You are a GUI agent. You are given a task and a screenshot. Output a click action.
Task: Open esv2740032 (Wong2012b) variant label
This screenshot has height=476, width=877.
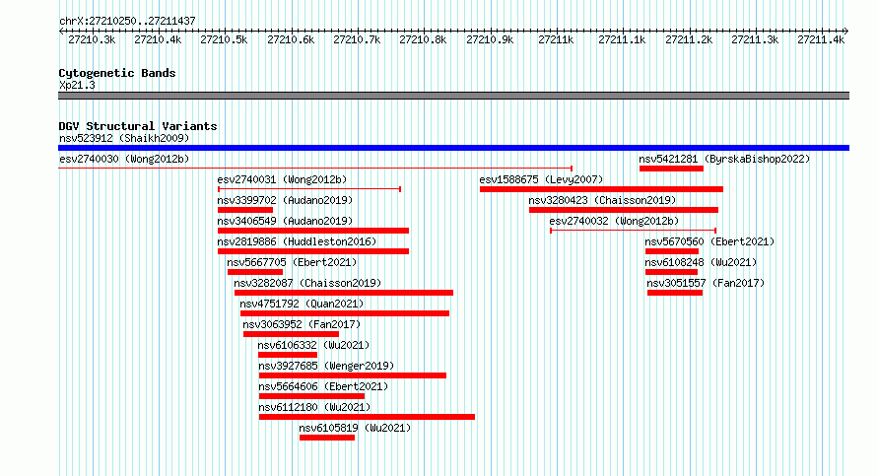point(614,221)
